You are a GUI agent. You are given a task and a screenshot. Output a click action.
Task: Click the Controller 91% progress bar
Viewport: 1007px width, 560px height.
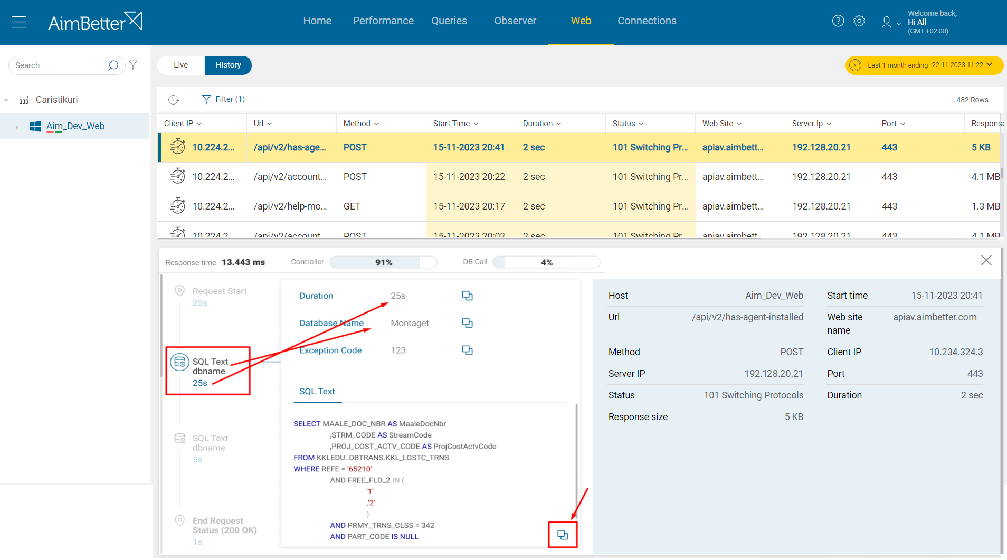(383, 262)
